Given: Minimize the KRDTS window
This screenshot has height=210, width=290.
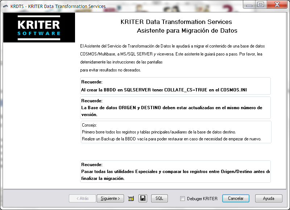Looking at the screenshot, I should 249,5.
